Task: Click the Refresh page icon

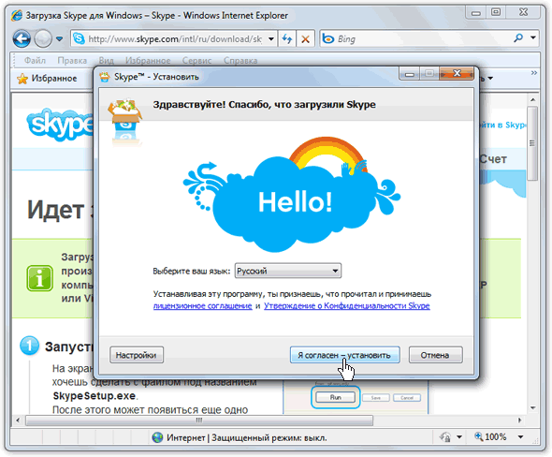Action: click(287, 38)
